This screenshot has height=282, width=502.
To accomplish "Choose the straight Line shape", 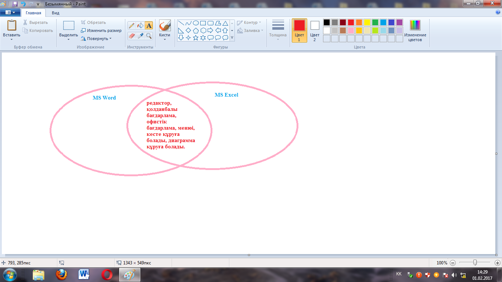I will (x=181, y=23).
